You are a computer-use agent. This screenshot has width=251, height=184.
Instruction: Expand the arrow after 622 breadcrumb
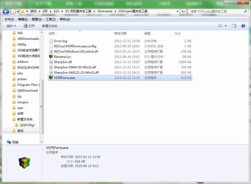[62, 11]
